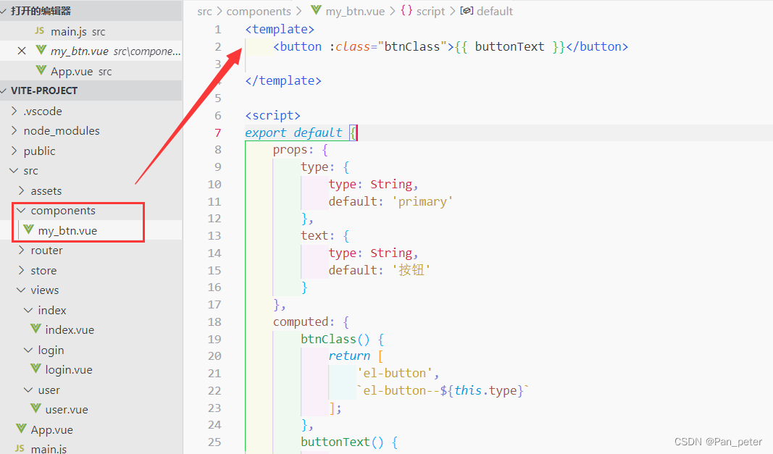
Task: Click the curly braces script icon in breadcrumb
Action: [x=406, y=10]
